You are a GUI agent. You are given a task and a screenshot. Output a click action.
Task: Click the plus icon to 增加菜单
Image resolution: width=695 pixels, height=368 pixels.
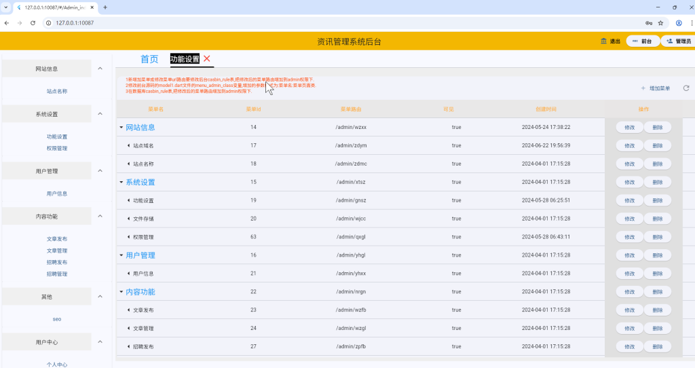[643, 88]
